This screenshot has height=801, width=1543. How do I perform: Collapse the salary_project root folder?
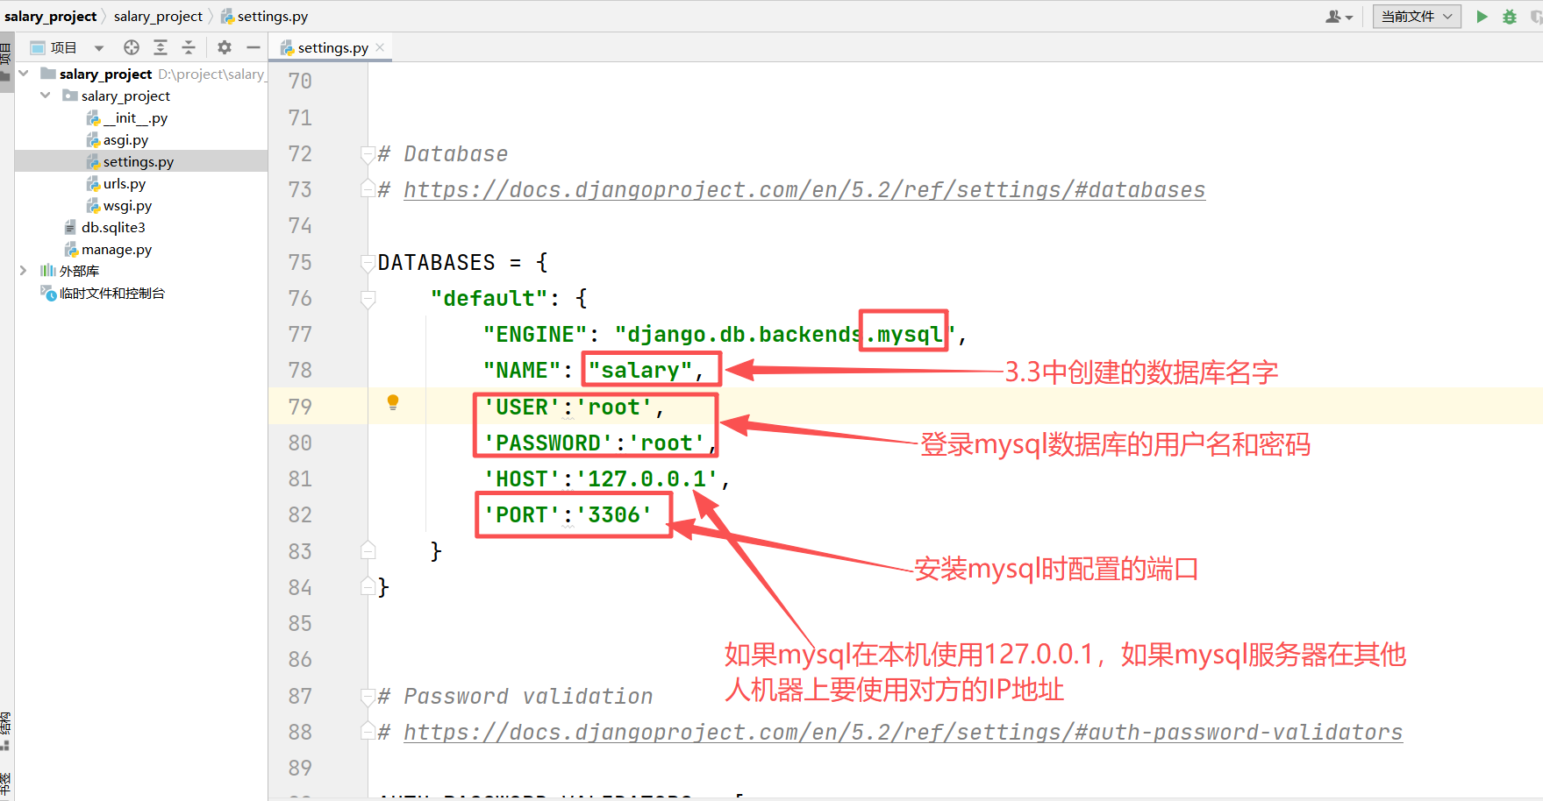tap(24, 74)
